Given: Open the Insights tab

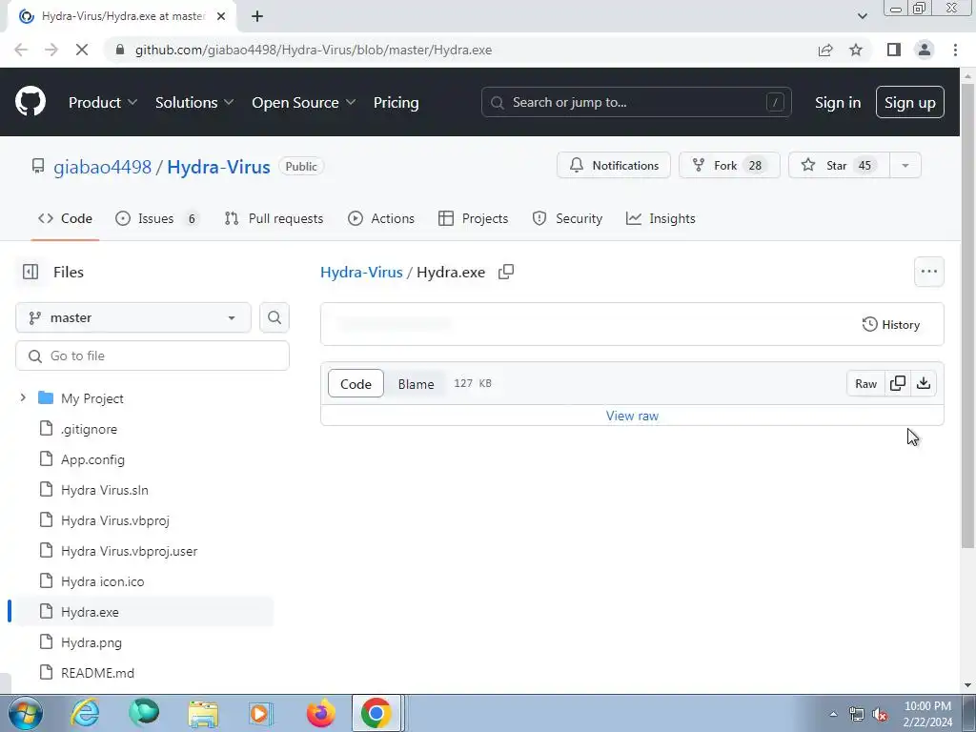Looking at the screenshot, I should pos(661,218).
